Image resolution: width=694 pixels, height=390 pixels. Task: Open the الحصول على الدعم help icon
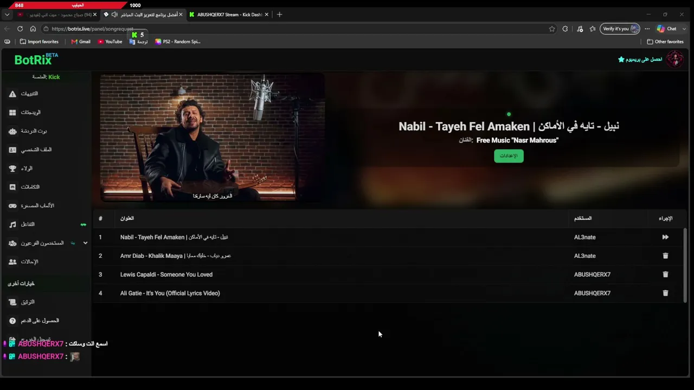click(x=12, y=321)
